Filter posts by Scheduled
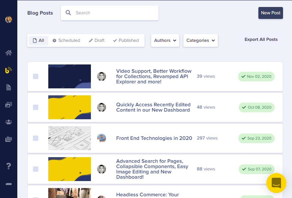292x198 pixels. coord(66,41)
